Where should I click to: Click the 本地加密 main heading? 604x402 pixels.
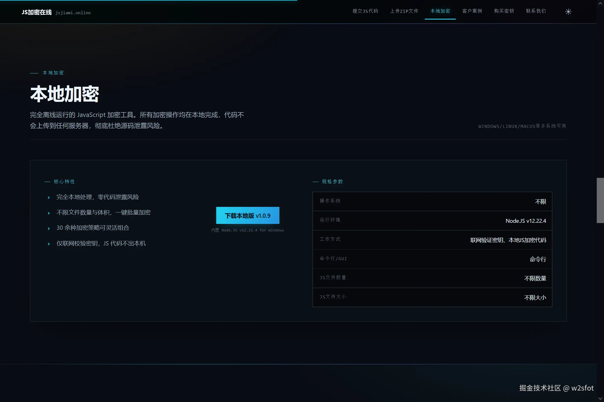click(65, 94)
